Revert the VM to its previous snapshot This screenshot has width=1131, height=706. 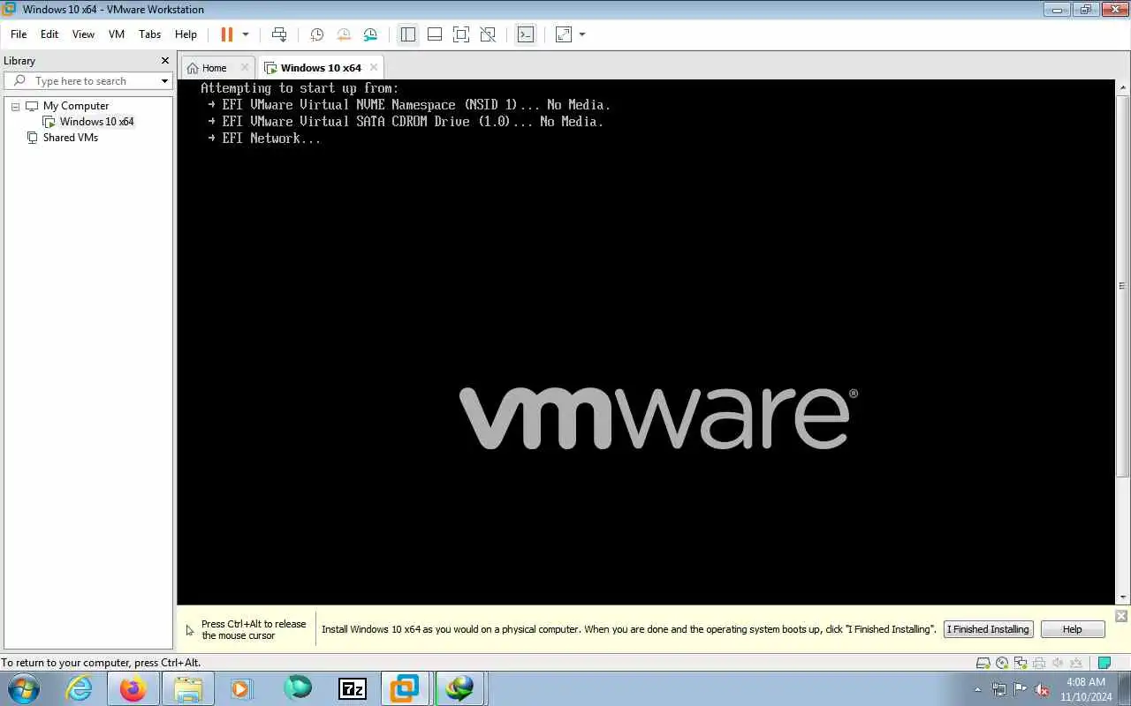pos(344,34)
